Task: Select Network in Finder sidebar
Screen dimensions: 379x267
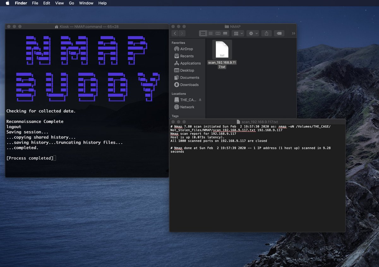Action: (187, 107)
